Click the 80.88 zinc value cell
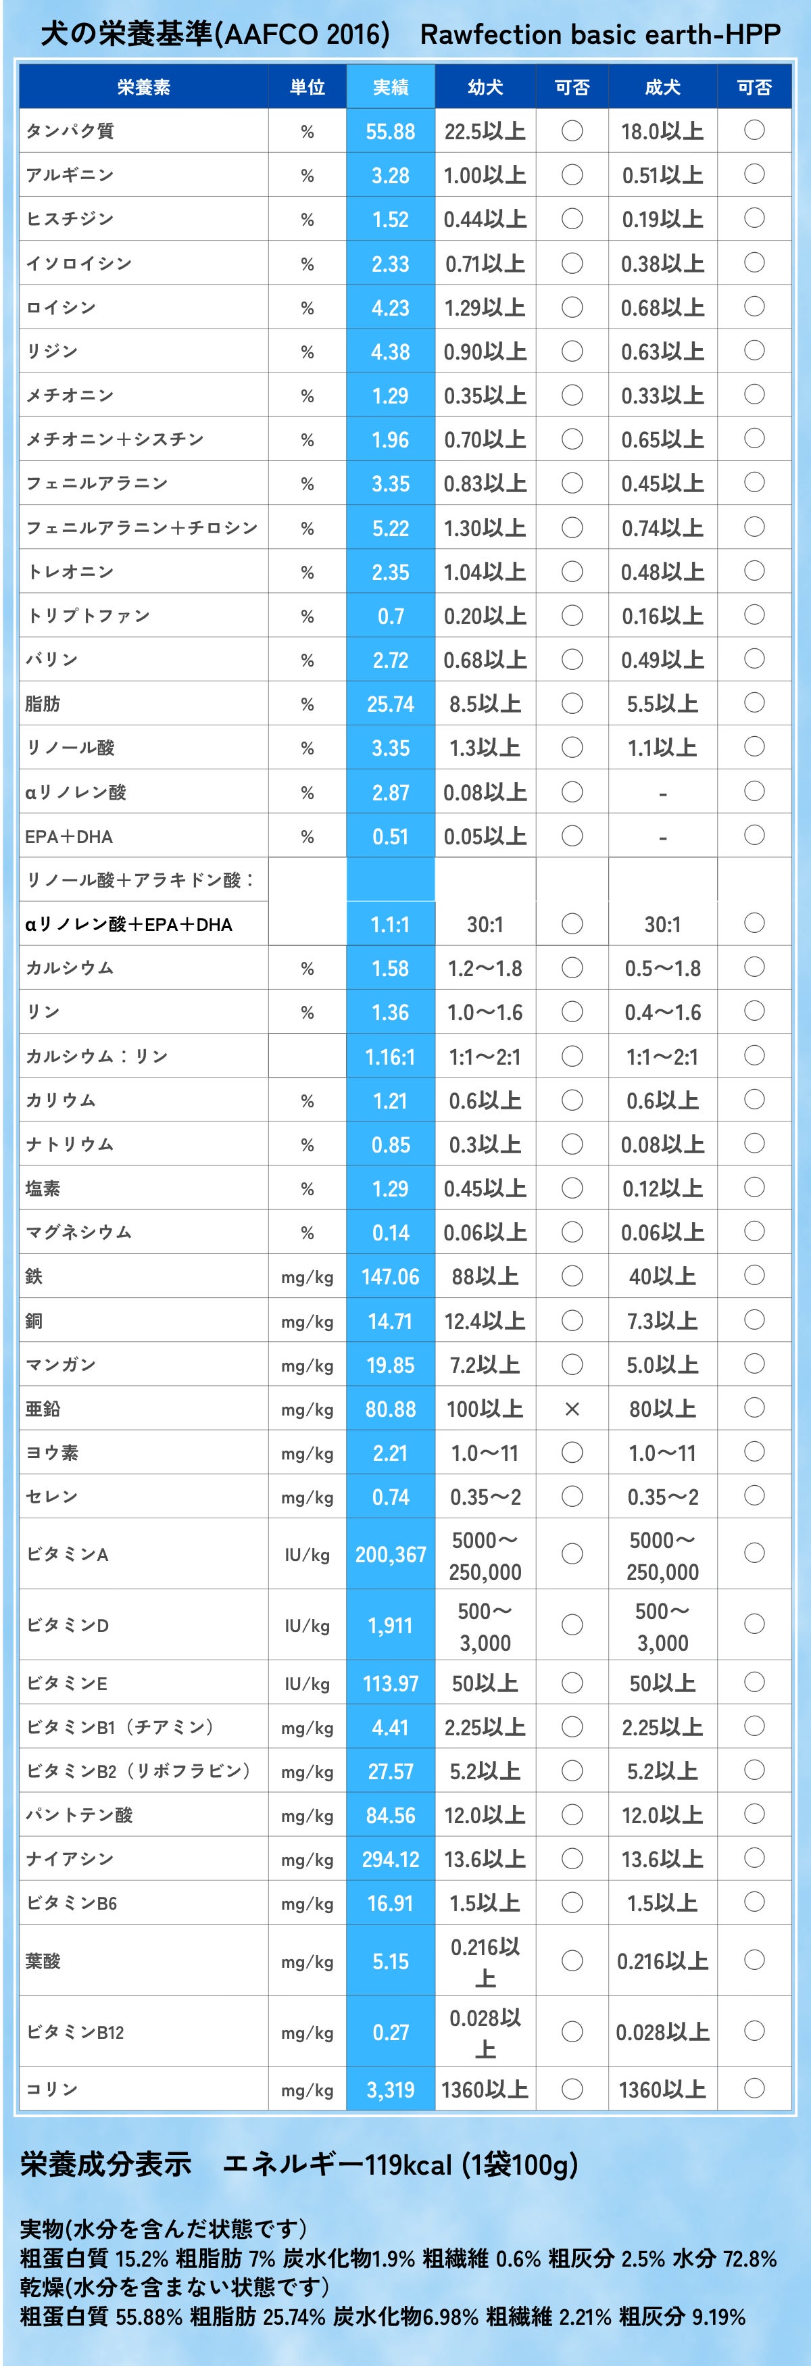Image resolution: width=811 pixels, height=2366 pixels. 391,1408
